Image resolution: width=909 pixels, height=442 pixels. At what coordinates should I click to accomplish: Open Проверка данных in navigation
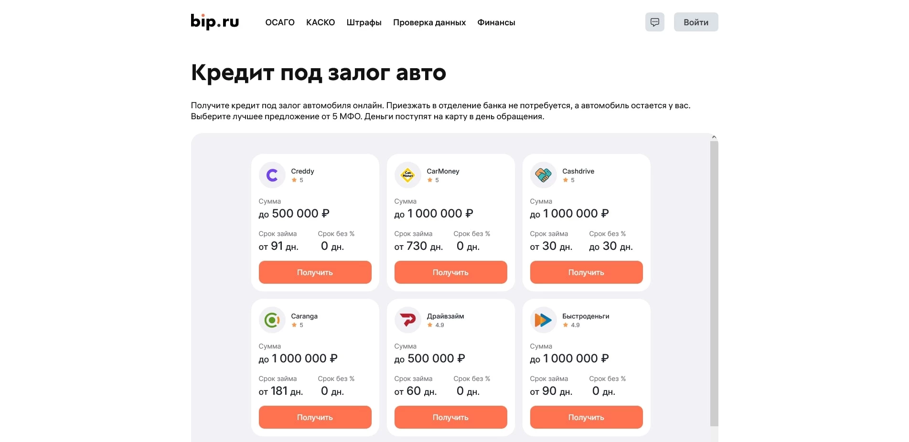click(x=429, y=22)
